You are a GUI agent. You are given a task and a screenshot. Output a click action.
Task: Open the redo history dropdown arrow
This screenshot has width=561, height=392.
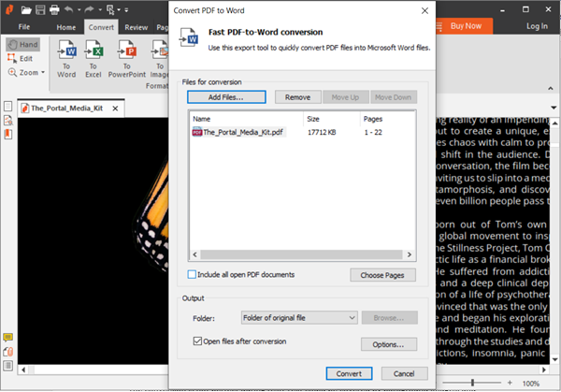[100, 10]
